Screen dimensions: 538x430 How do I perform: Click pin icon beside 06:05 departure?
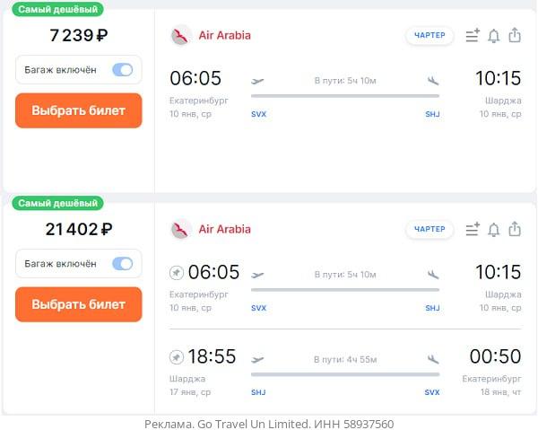177,273
